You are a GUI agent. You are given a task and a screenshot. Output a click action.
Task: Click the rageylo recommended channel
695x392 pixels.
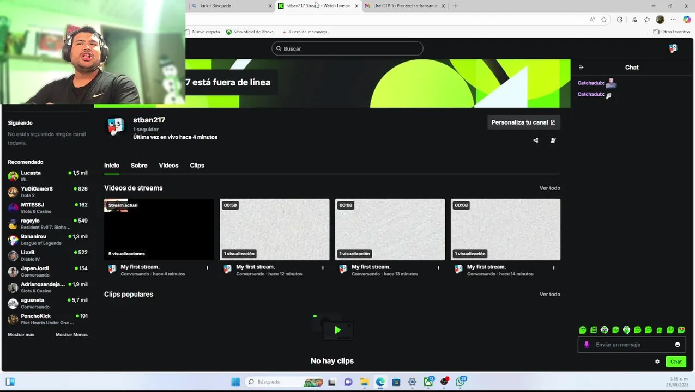point(47,224)
